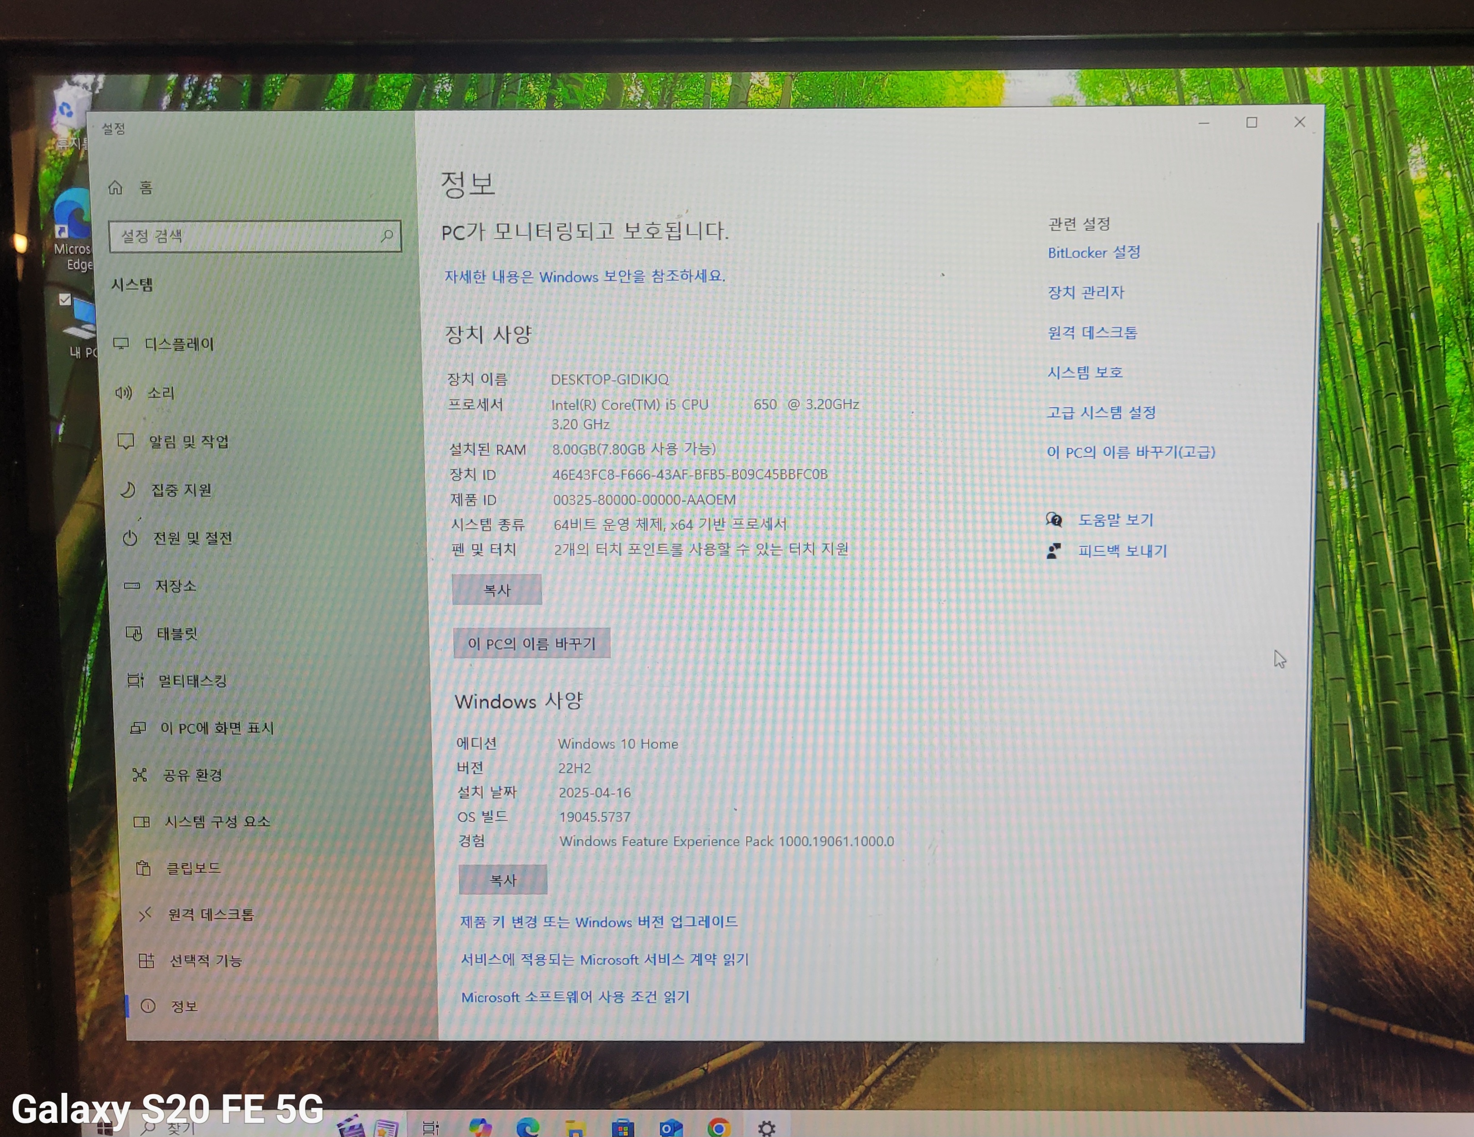Open 알림 및 작업 settings
Screen dimensions: 1474x1137
click(173, 441)
